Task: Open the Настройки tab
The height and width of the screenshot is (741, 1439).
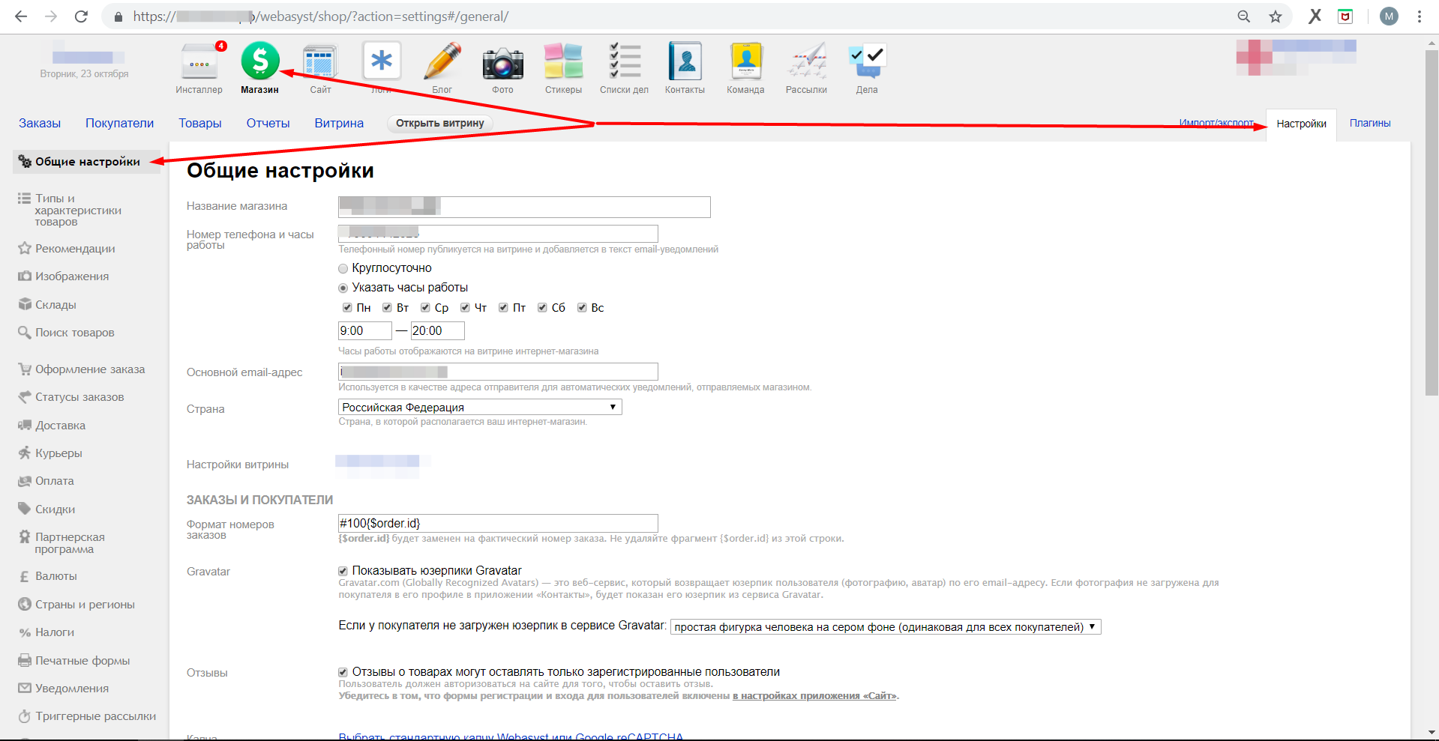Action: [x=1301, y=124]
